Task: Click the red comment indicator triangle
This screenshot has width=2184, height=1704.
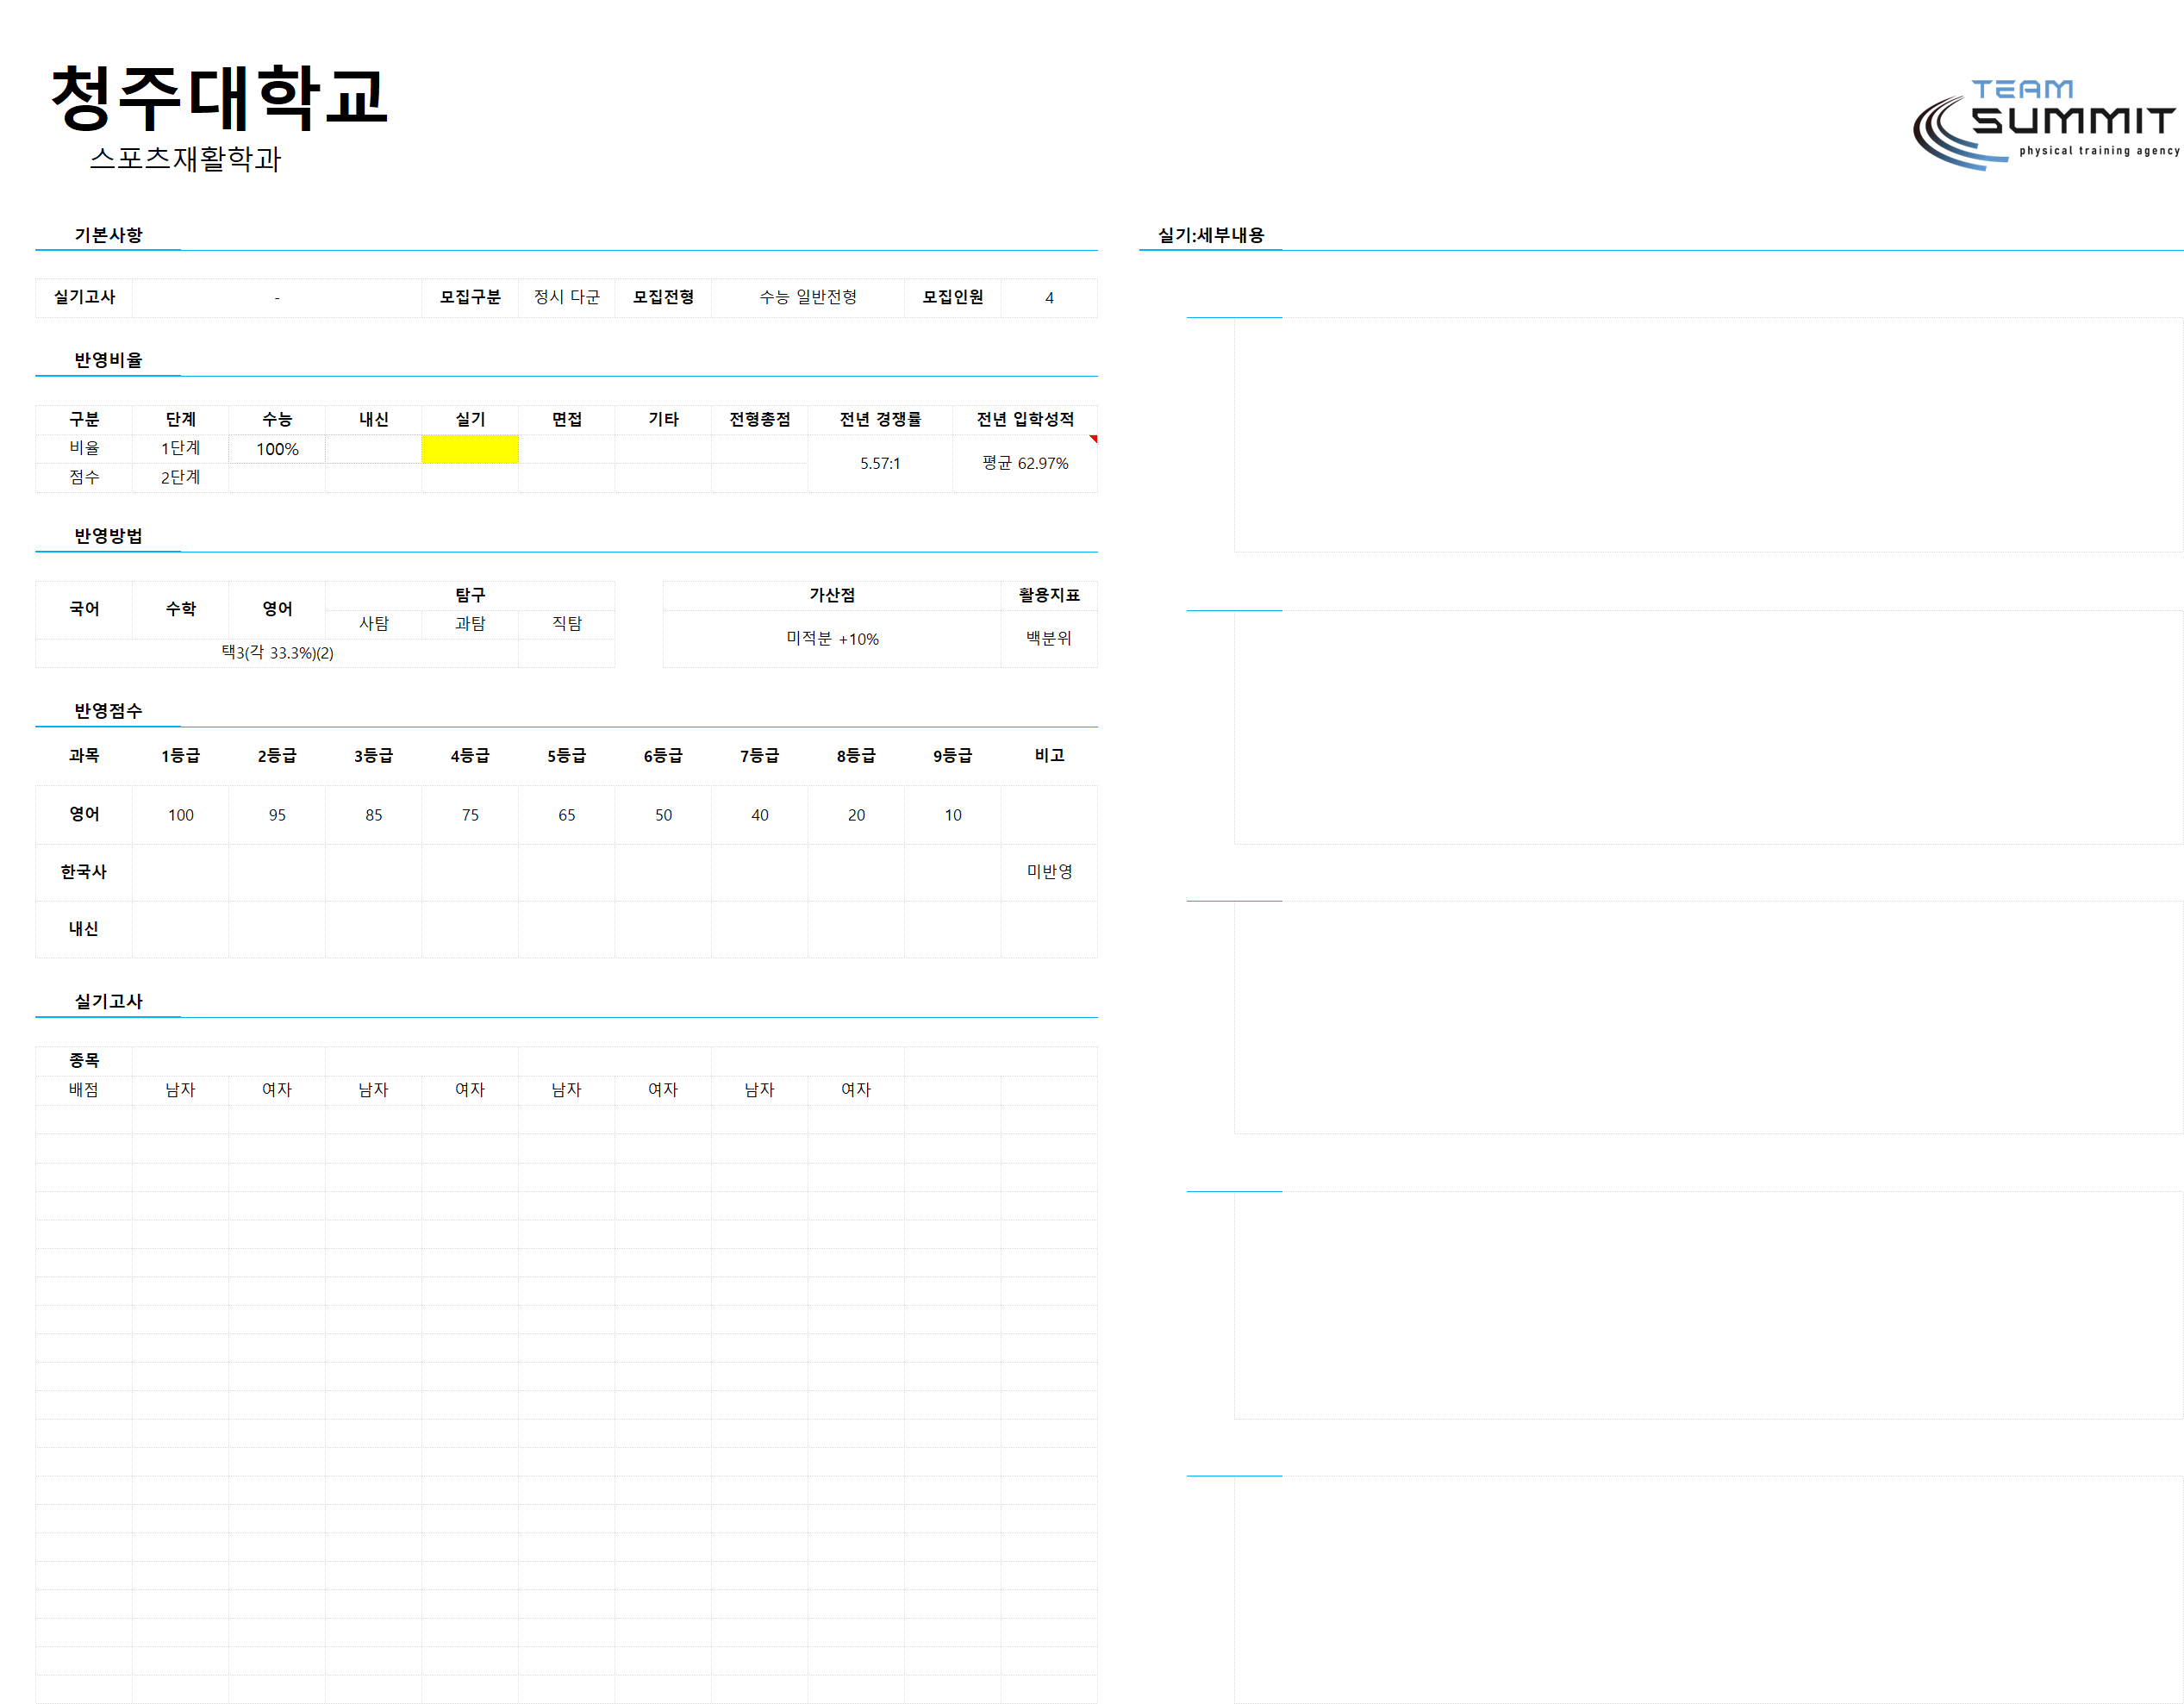Action: tap(1093, 439)
